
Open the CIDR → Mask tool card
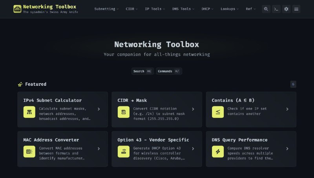(x=157, y=110)
